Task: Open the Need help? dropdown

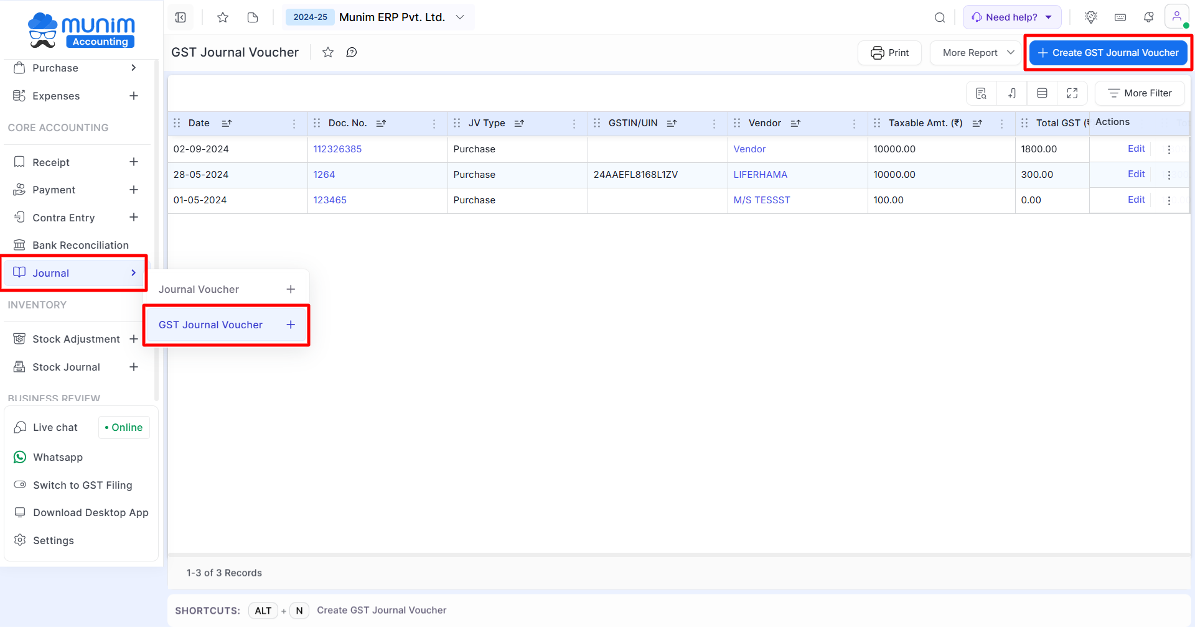Action: pyautogui.click(x=1012, y=17)
